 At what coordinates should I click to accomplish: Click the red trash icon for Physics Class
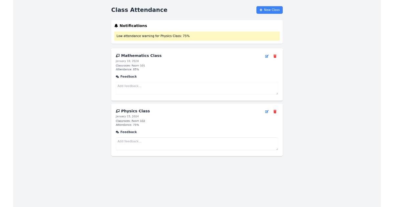point(275,112)
